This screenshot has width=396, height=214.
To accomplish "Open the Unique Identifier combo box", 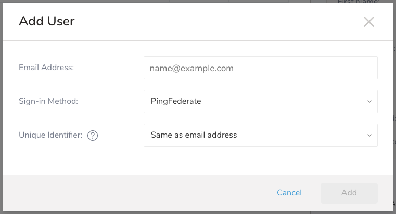I will tap(260, 135).
